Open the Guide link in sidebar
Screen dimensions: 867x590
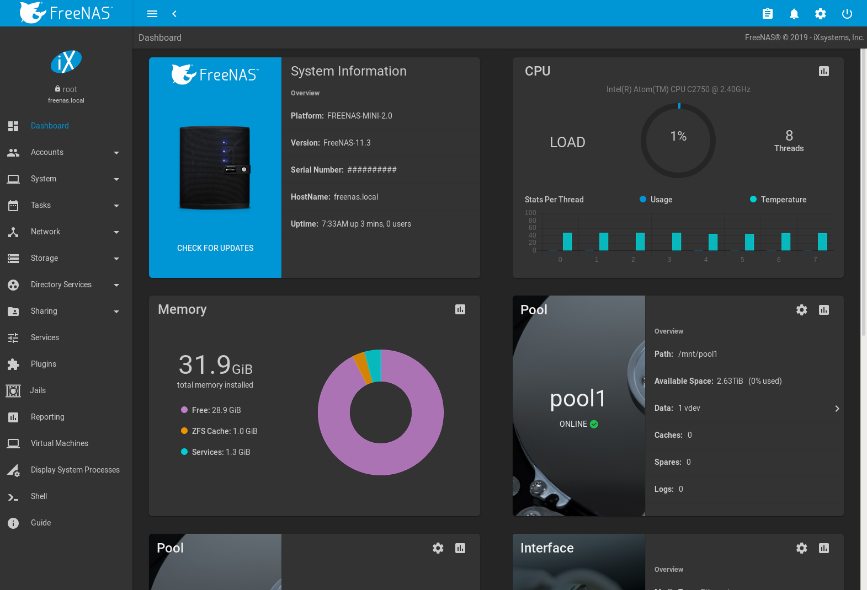(x=66, y=523)
